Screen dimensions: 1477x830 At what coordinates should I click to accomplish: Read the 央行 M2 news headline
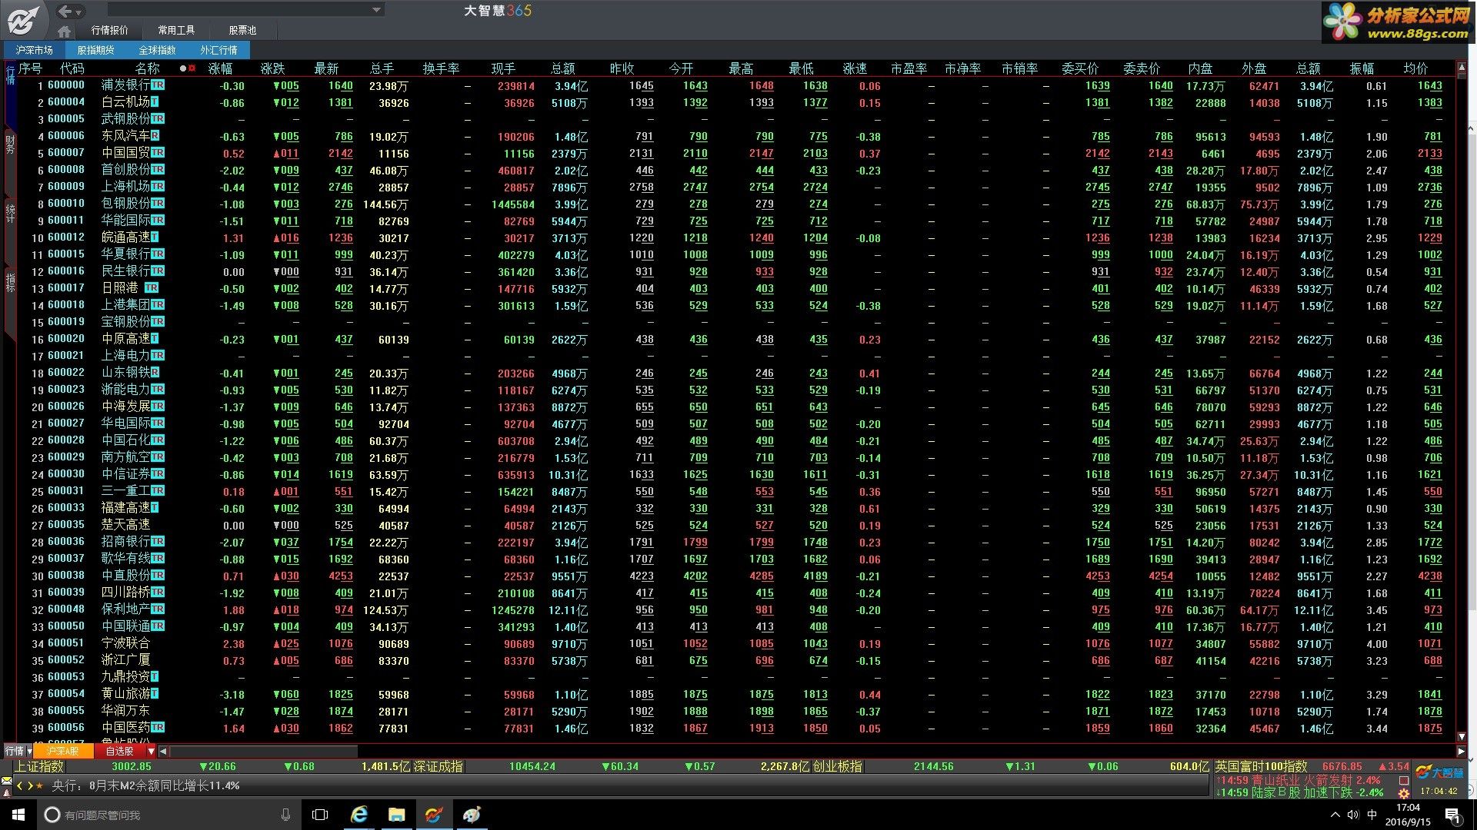point(145,785)
